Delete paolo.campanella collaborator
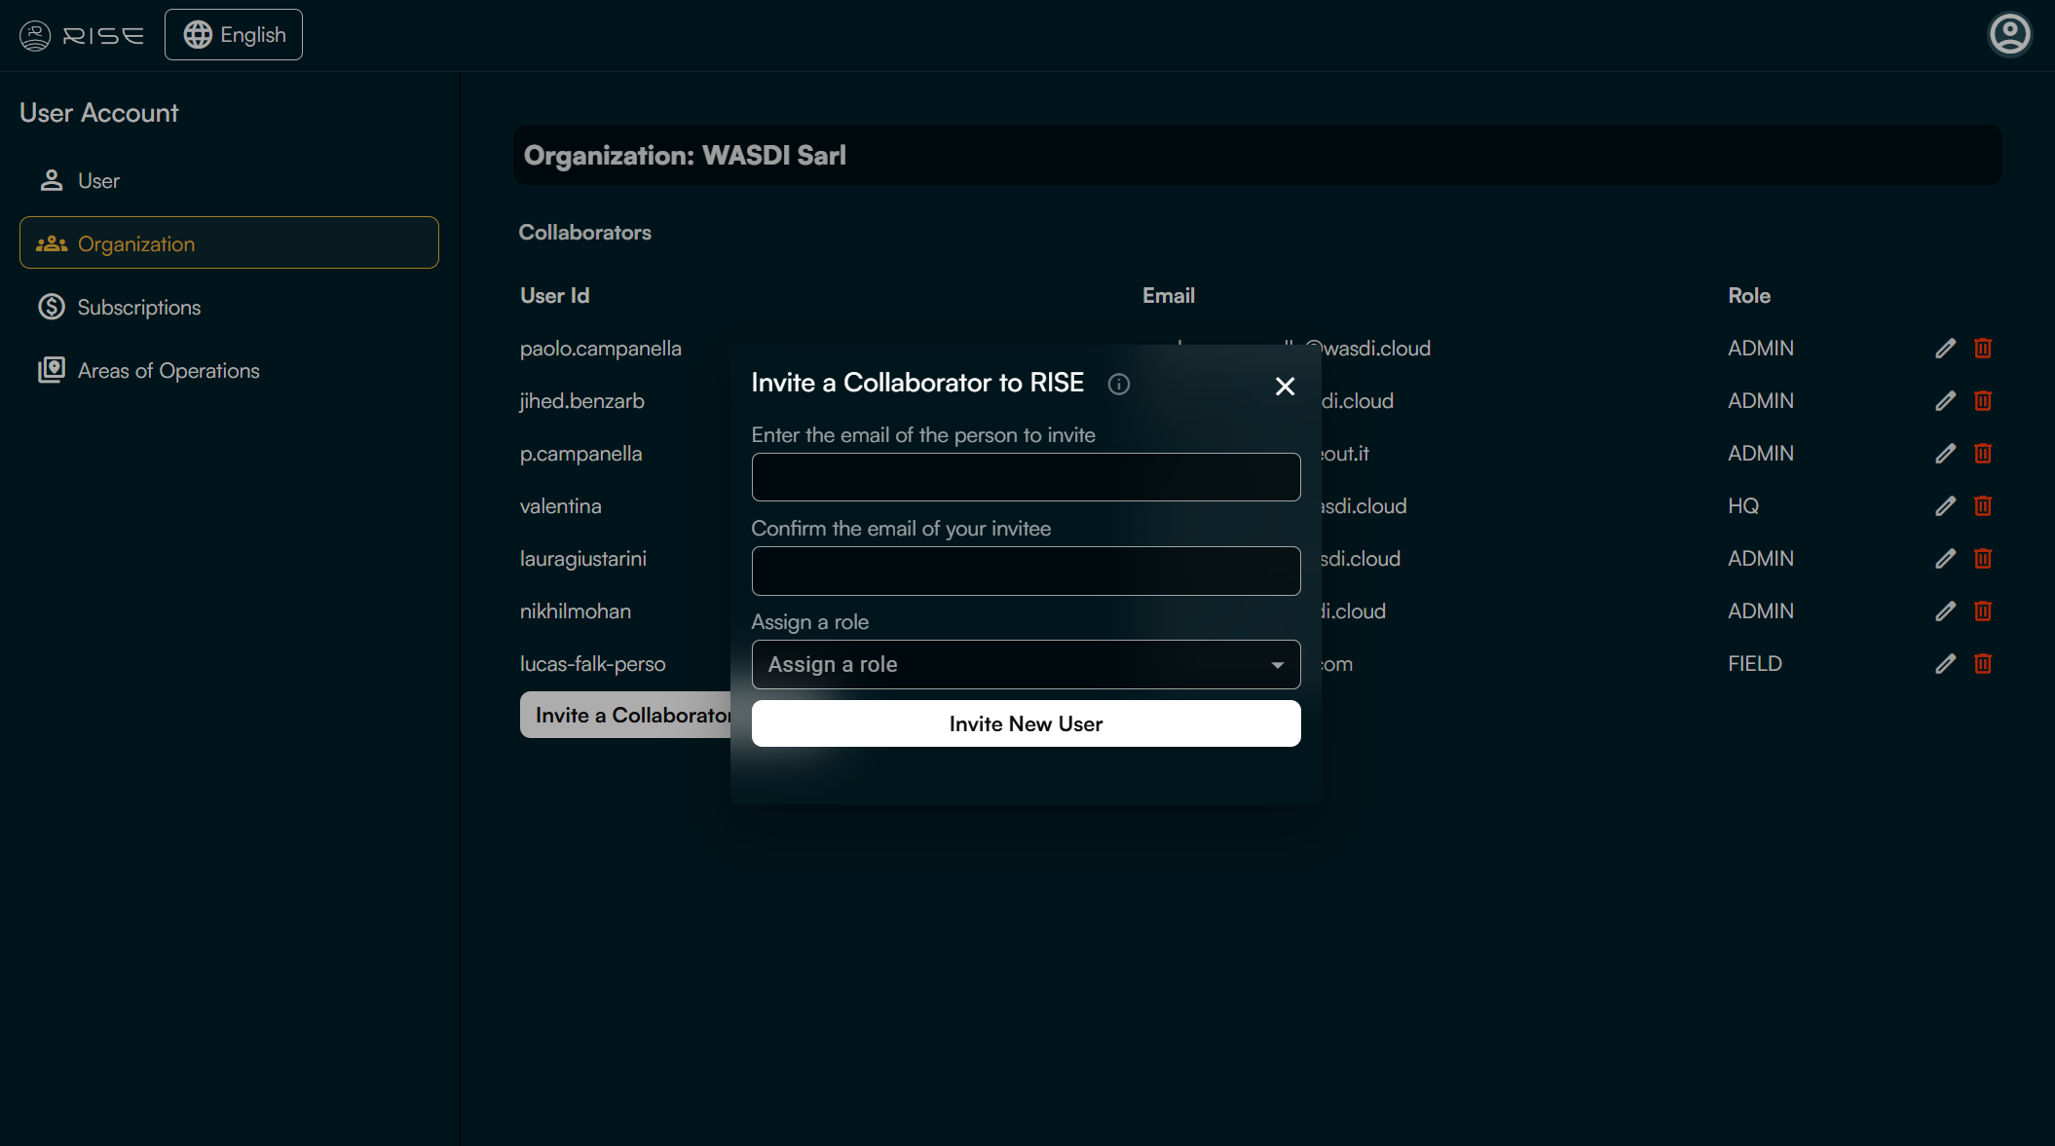This screenshot has height=1146, width=2055. click(1983, 349)
